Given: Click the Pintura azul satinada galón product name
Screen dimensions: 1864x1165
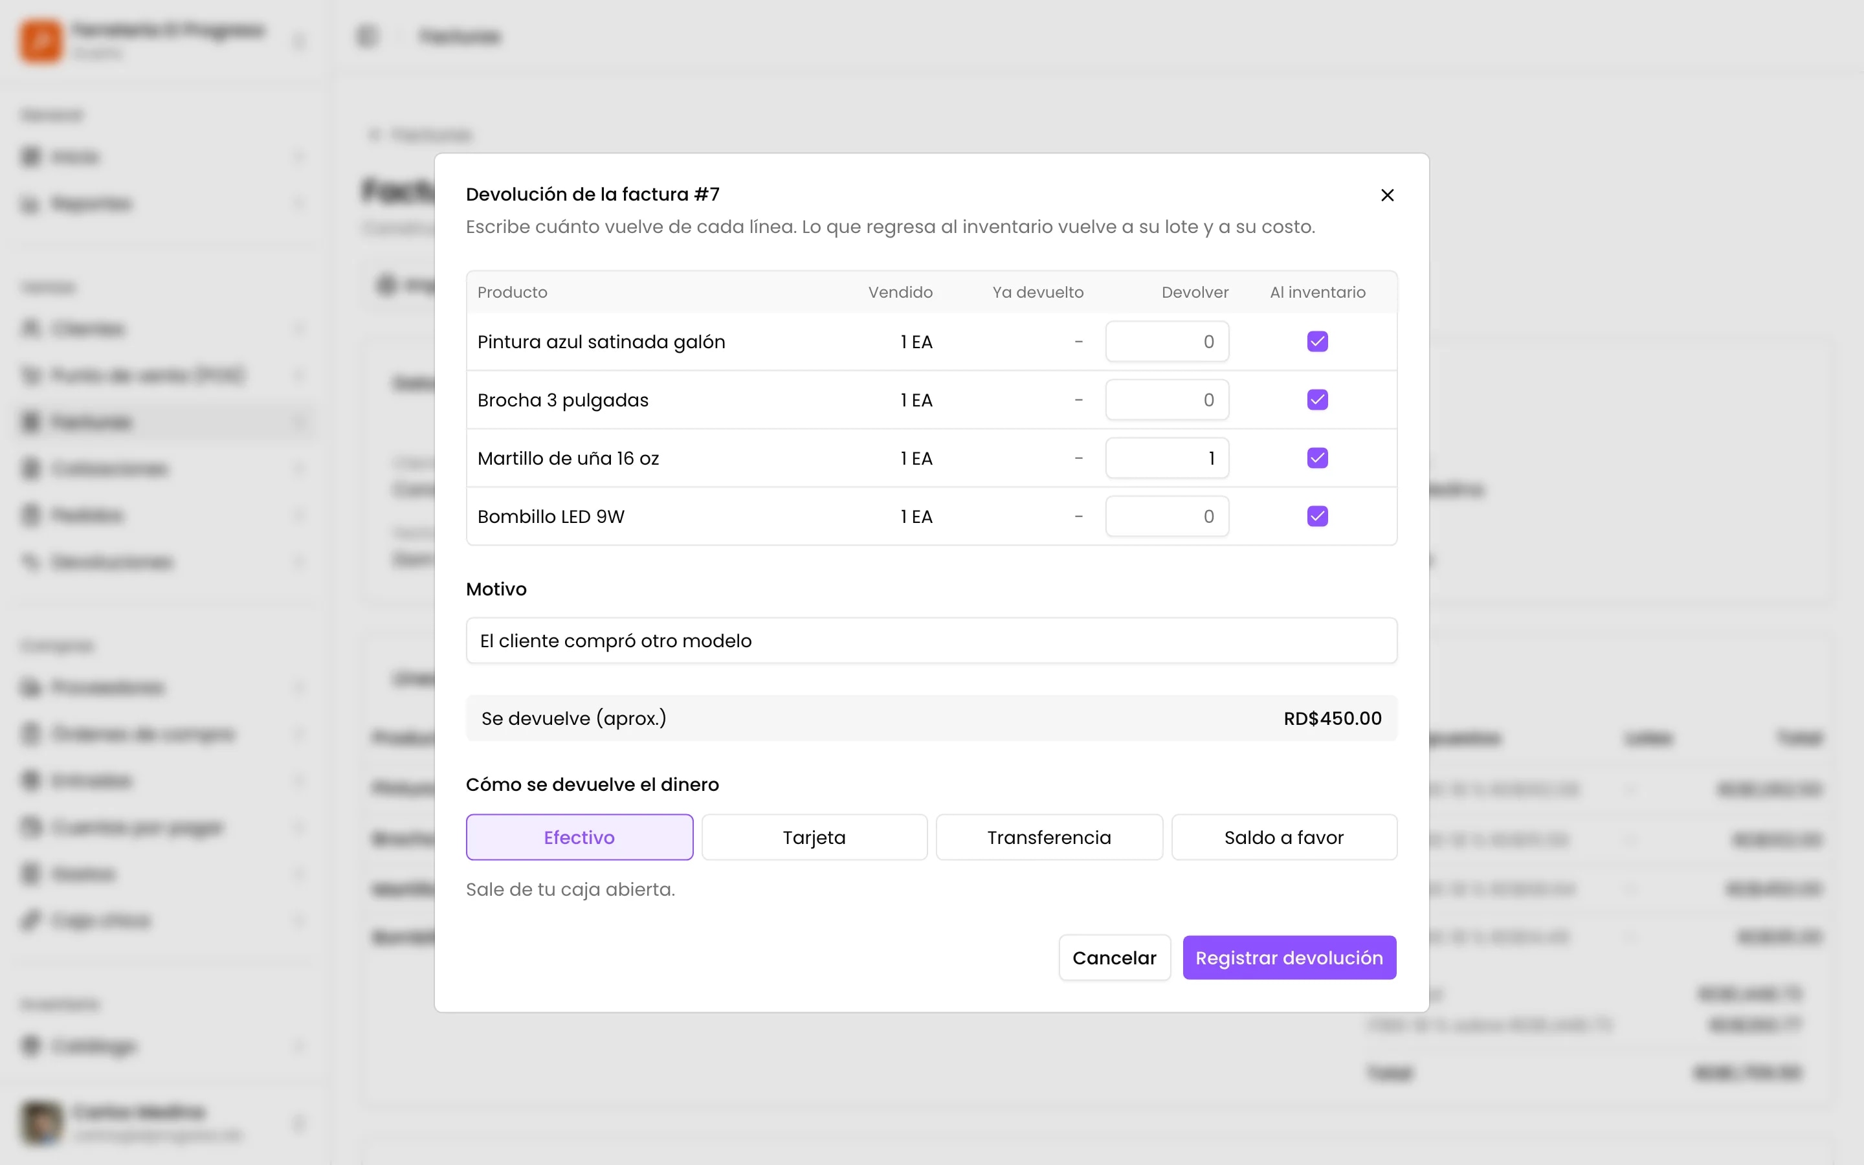Looking at the screenshot, I should pyautogui.click(x=601, y=341).
